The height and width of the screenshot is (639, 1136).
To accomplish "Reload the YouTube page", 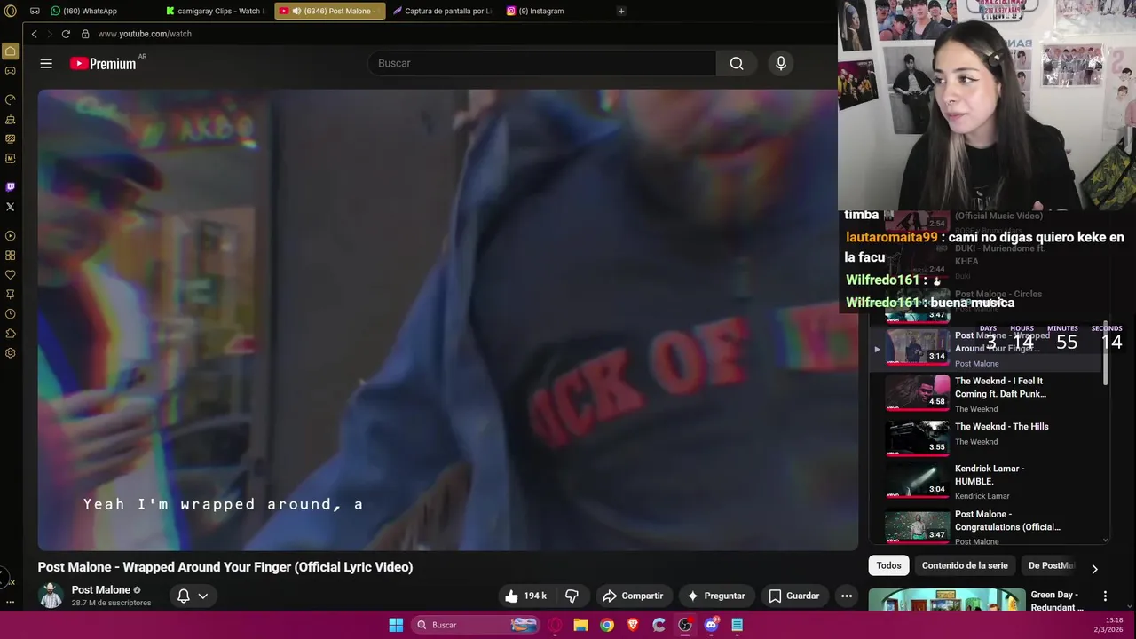I will click(66, 34).
